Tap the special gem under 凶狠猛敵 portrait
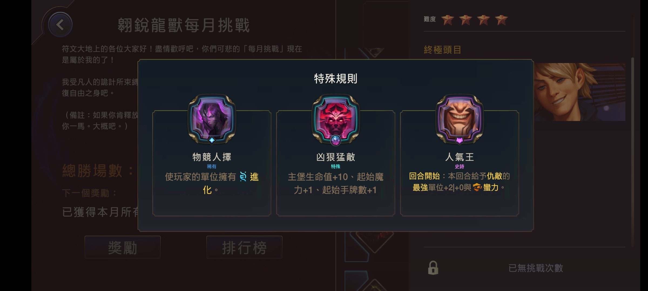The width and height of the screenshot is (648, 291). [x=336, y=140]
